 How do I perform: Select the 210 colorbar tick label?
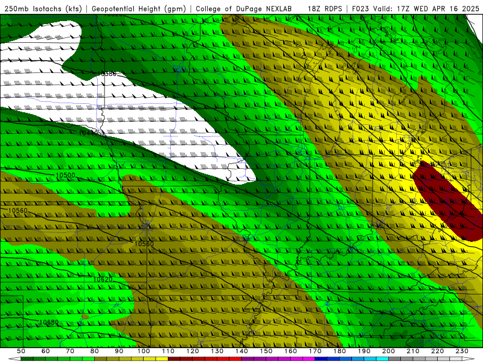point(413,351)
